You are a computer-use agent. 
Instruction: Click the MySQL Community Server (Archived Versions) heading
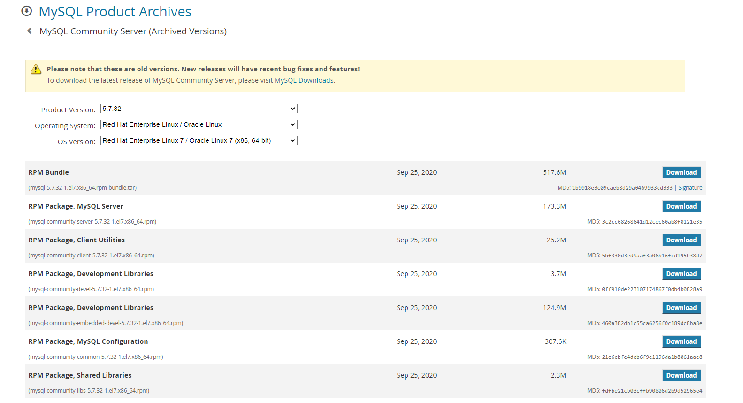tap(133, 31)
